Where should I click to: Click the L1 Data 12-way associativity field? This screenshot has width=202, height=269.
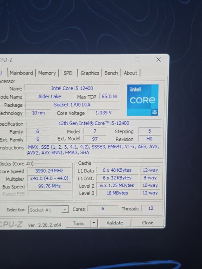(x=150, y=170)
